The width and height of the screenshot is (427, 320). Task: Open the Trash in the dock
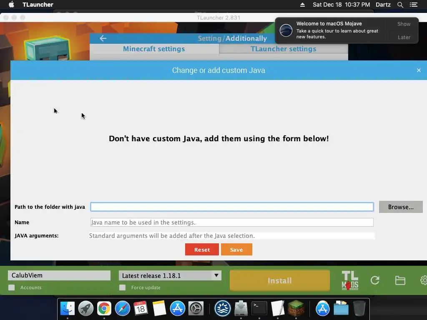[x=359, y=309]
